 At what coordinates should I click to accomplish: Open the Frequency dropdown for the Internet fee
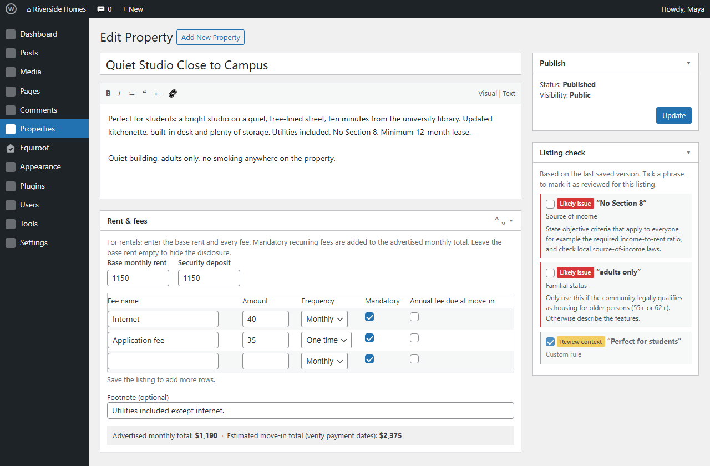(324, 319)
